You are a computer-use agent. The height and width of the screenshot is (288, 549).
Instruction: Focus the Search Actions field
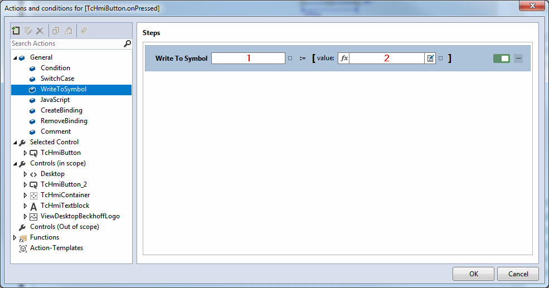pos(67,43)
